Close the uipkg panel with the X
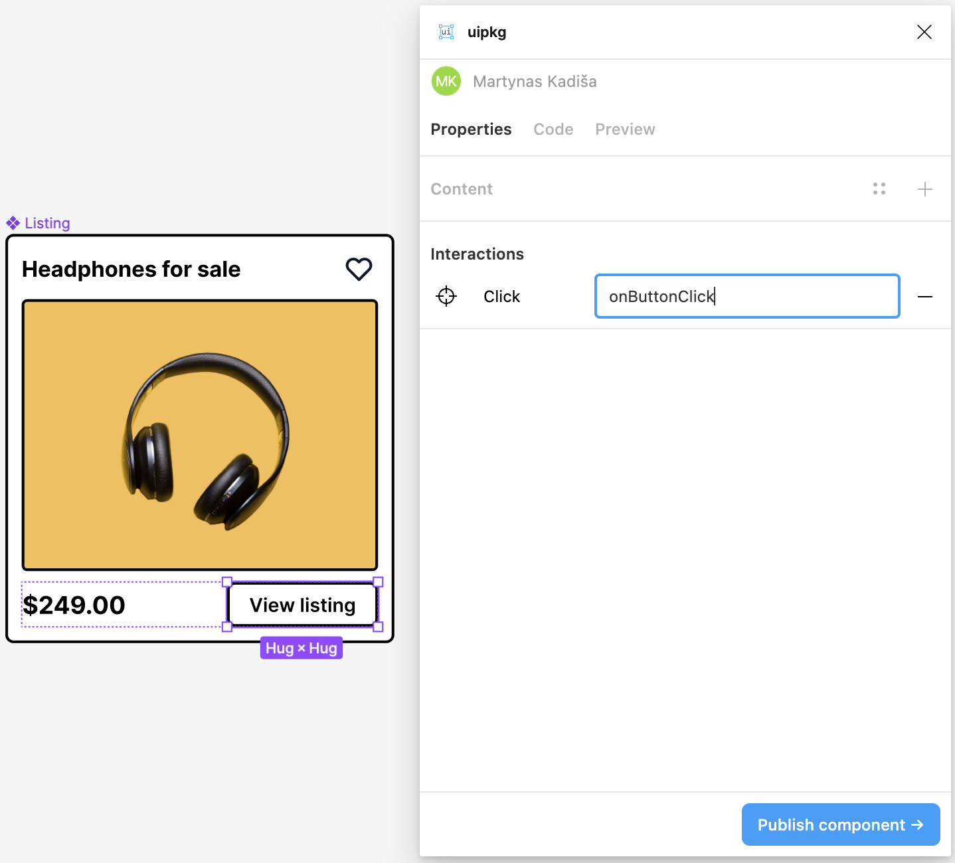Screen dimensions: 955x863 [924, 31]
